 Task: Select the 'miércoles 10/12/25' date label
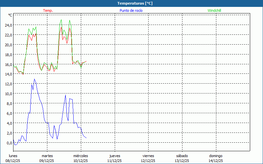click(x=81, y=158)
